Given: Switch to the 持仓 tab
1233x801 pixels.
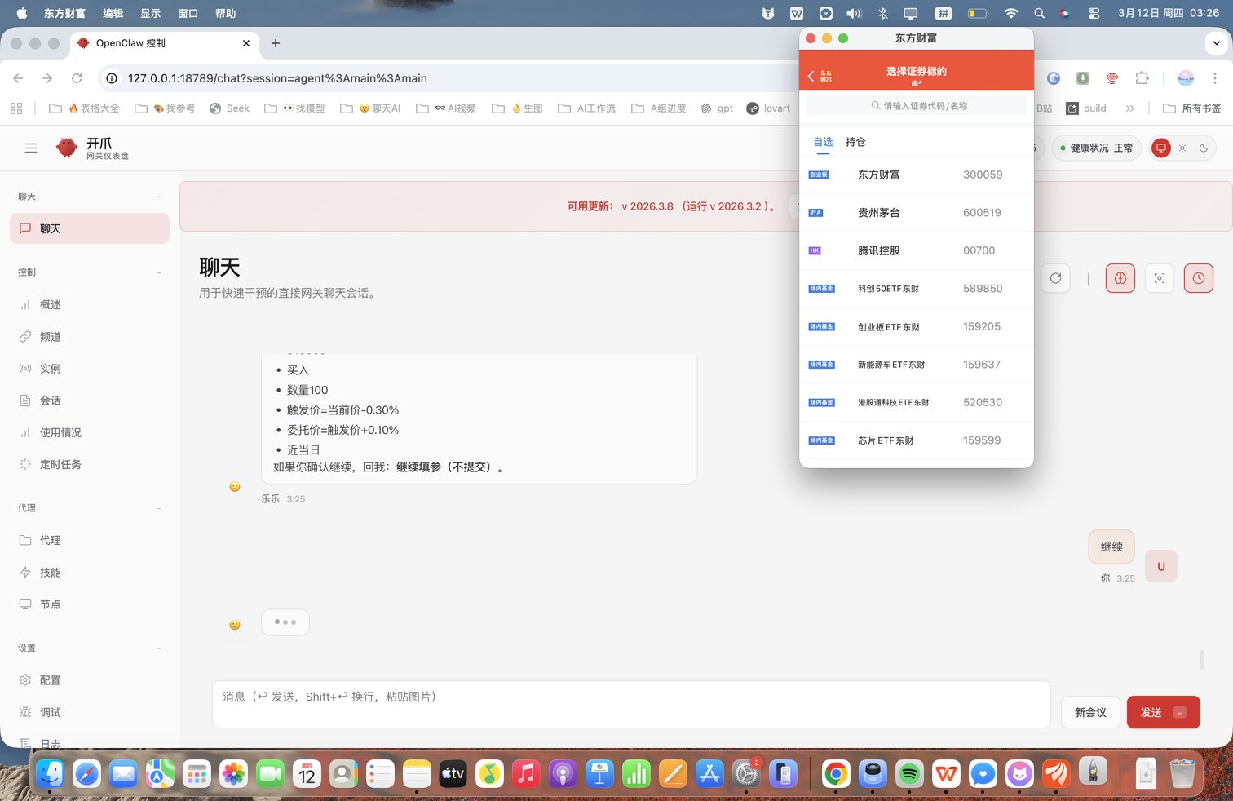Looking at the screenshot, I should pyautogui.click(x=855, y=142).
